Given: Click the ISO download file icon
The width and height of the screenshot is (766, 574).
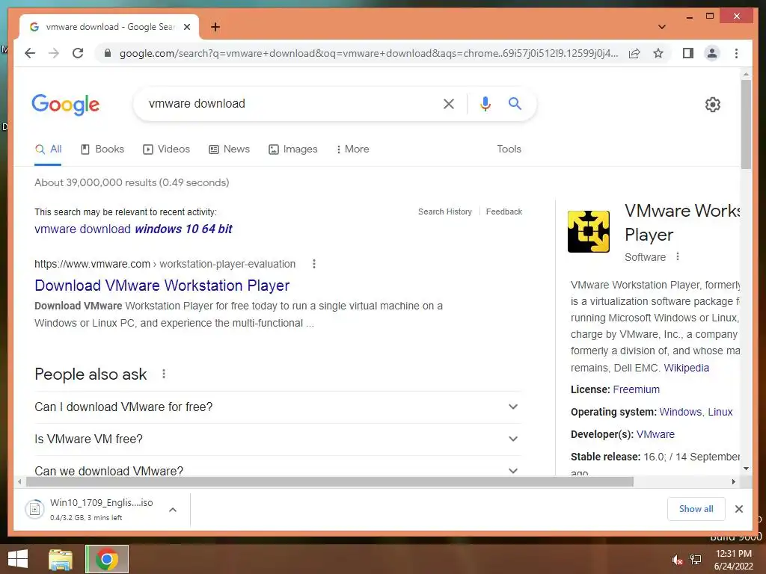Looking at the screenshot, I should [x=34, y=509].
